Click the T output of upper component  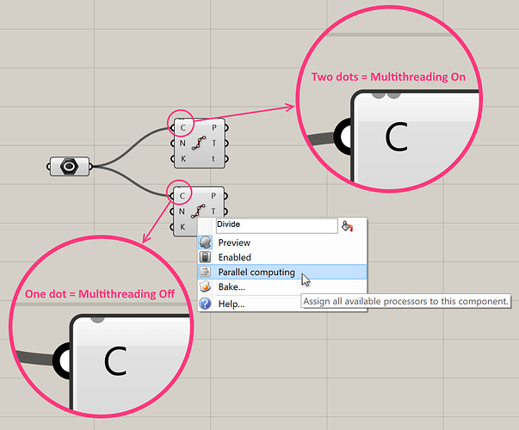214,143
